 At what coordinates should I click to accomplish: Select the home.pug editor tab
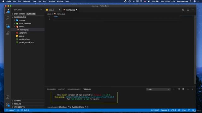tap(70, 10)
